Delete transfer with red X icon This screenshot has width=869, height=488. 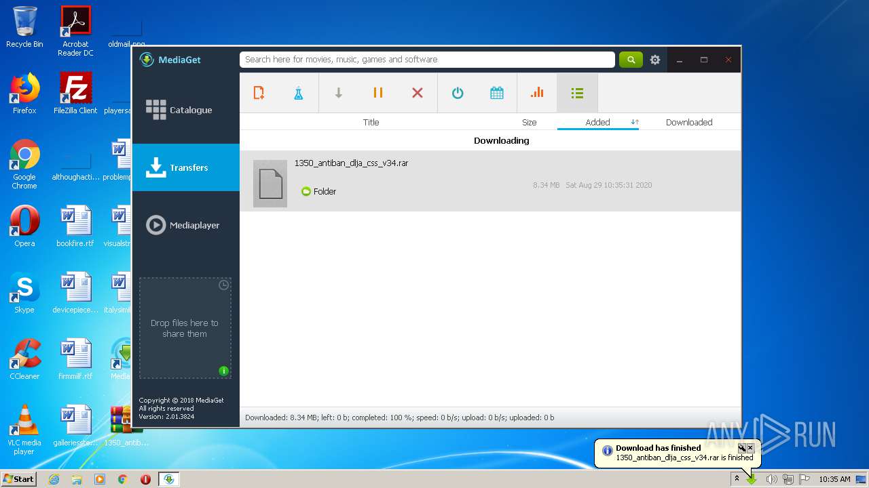pyautogui.click(x=418, y=93)
